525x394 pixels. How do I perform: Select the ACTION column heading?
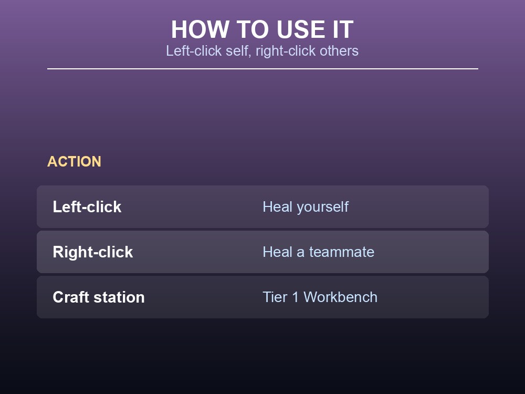tap(74, 161)
